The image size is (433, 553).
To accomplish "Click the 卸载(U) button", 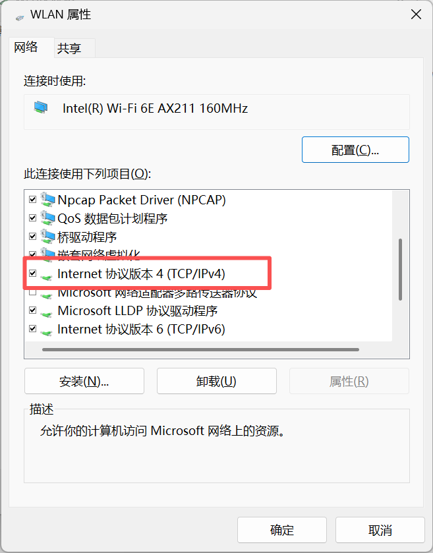I will point(216,381).
